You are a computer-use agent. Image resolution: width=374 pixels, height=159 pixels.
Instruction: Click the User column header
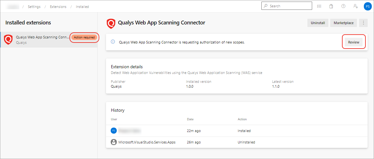(114, 119)
